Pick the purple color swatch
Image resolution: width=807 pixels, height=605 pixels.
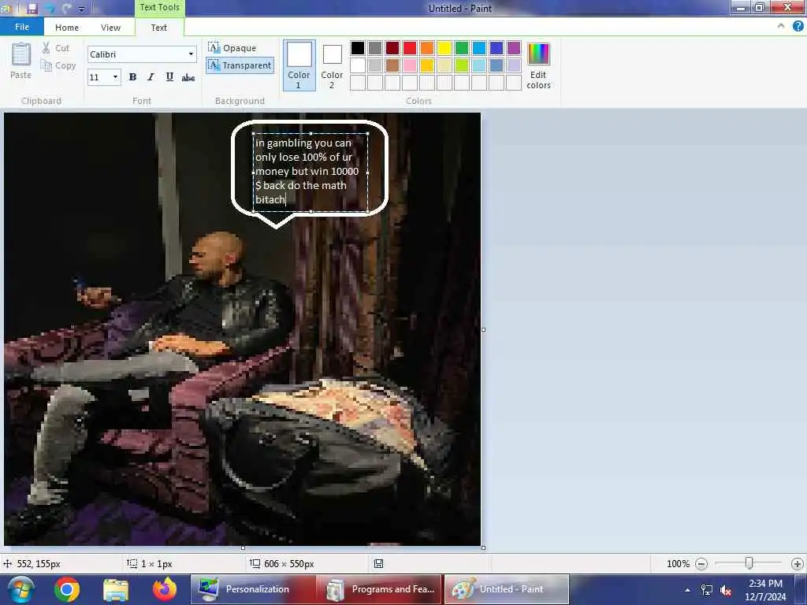pos(514,48)
